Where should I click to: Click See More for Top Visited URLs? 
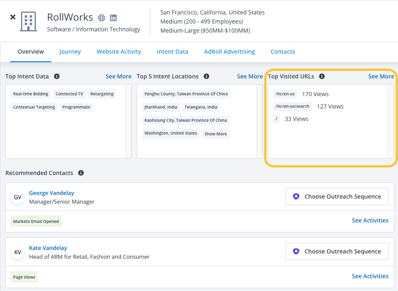click(x=381, y=76)
